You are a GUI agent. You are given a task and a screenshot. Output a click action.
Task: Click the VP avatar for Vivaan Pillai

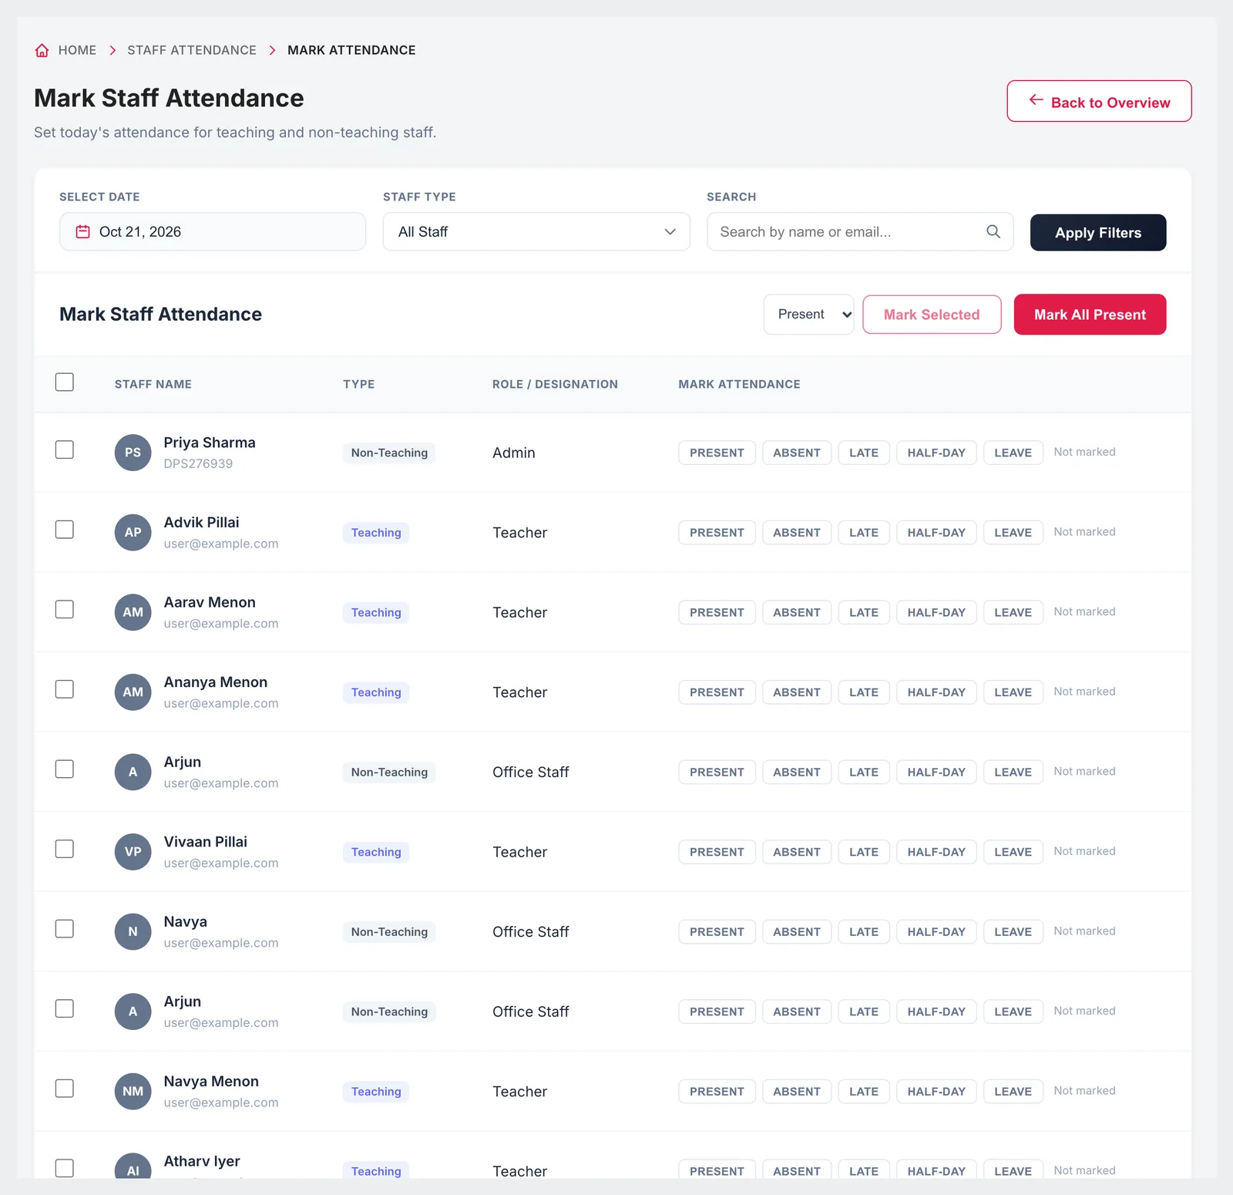[133, 852]
